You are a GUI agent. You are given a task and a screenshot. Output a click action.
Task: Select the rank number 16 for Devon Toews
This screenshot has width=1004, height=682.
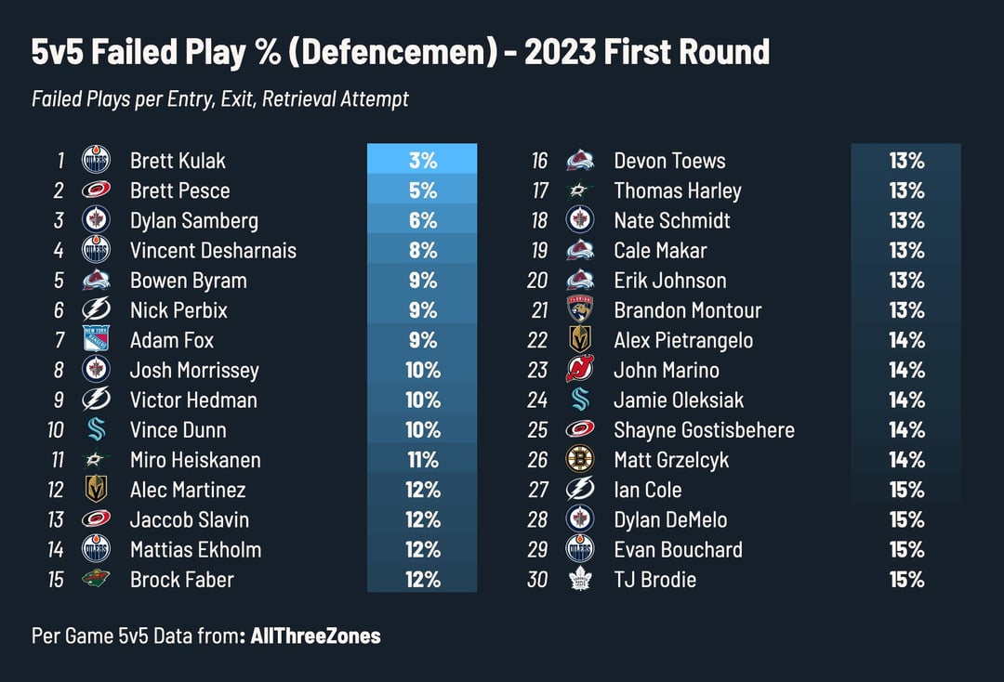tap(539, 161)
